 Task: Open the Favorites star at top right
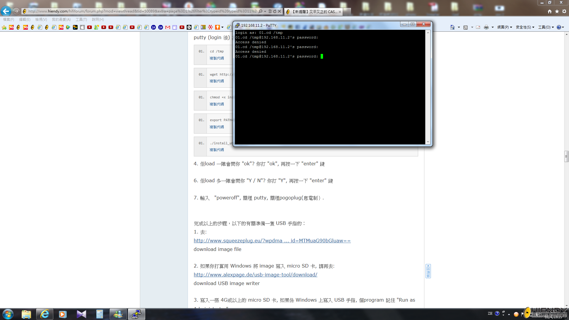pyautogui.click(x=557, y=11)
